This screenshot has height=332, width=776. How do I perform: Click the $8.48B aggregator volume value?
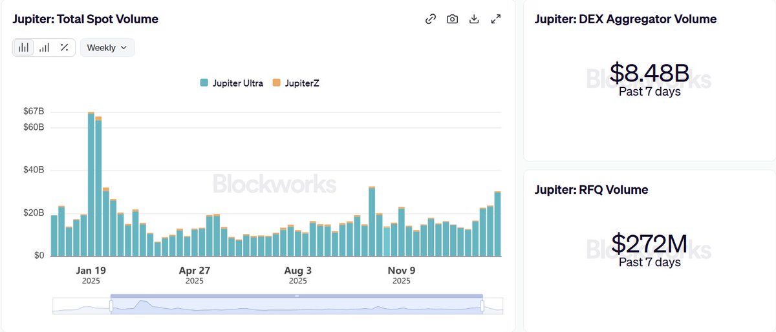tap(649, 74)
